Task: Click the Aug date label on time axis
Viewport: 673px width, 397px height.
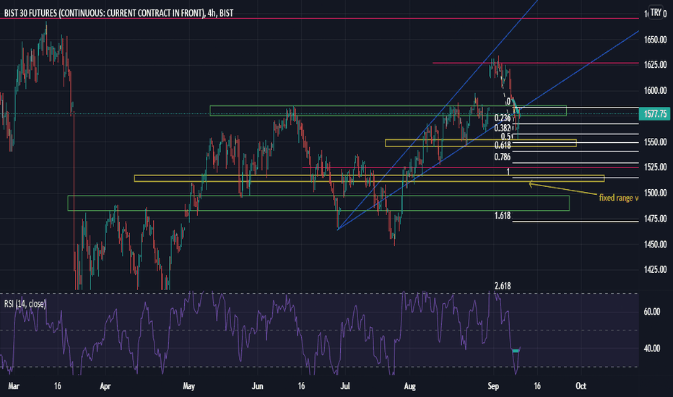Action: tap(410, 386)
